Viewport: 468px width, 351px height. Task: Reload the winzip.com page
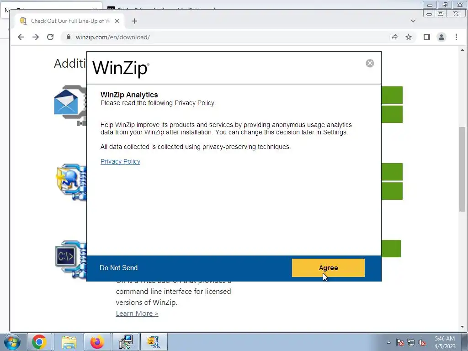point(50,37)
